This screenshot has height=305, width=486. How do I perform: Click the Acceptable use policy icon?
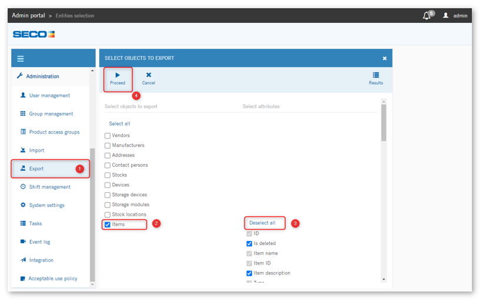click(23, 279)
